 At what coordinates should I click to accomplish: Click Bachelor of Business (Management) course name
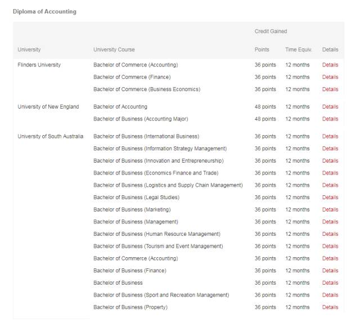point(136,222)
